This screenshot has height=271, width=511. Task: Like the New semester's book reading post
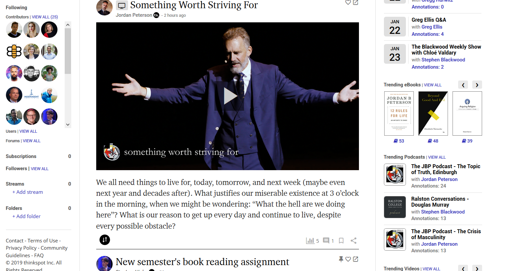348,259
